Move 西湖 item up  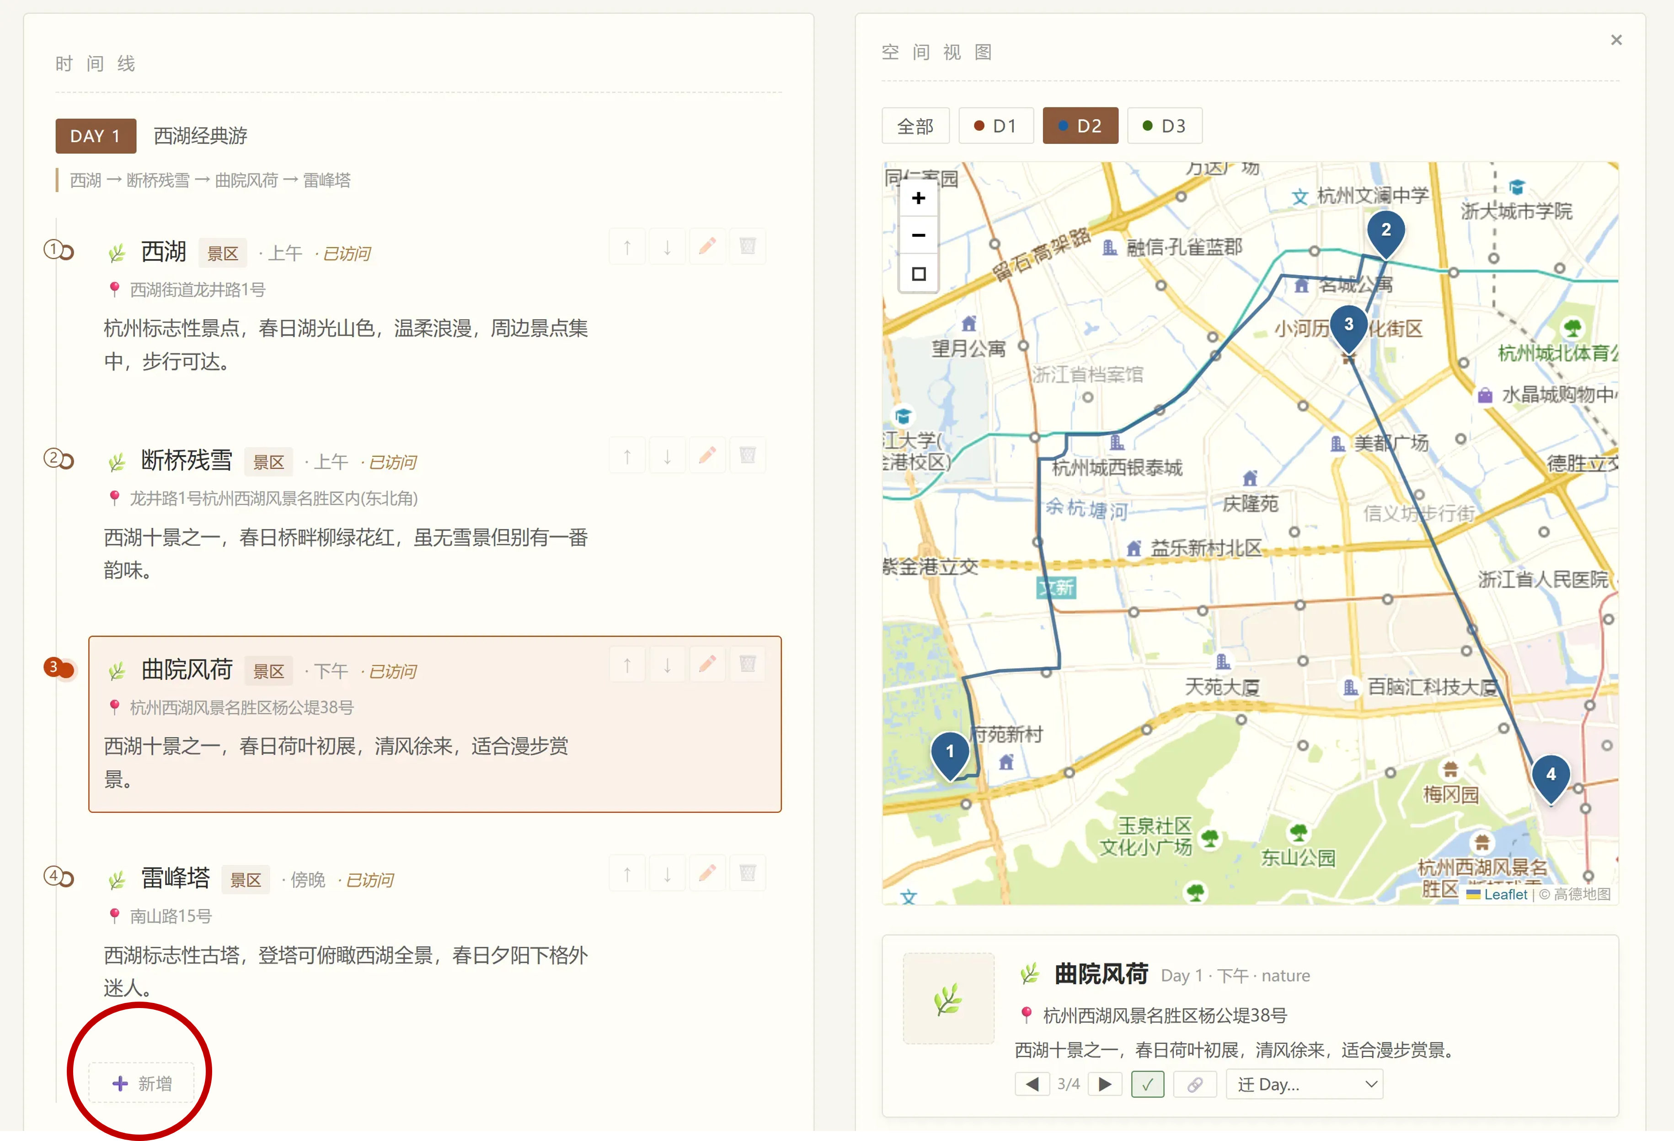tap(627, 247)
